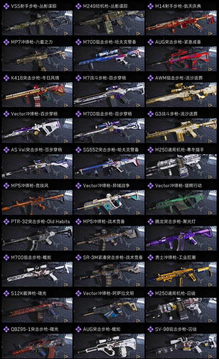The width and height of the screenshot is (219, 359).
Task: Click the purple rarity icon beside VSS射手步枪-丛影谍踪
Action: pyautogui.click(x=6, y=6)
